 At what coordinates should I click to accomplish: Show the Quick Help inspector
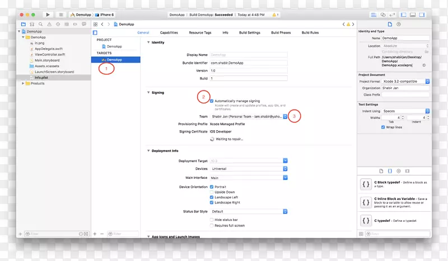point(399,24)
